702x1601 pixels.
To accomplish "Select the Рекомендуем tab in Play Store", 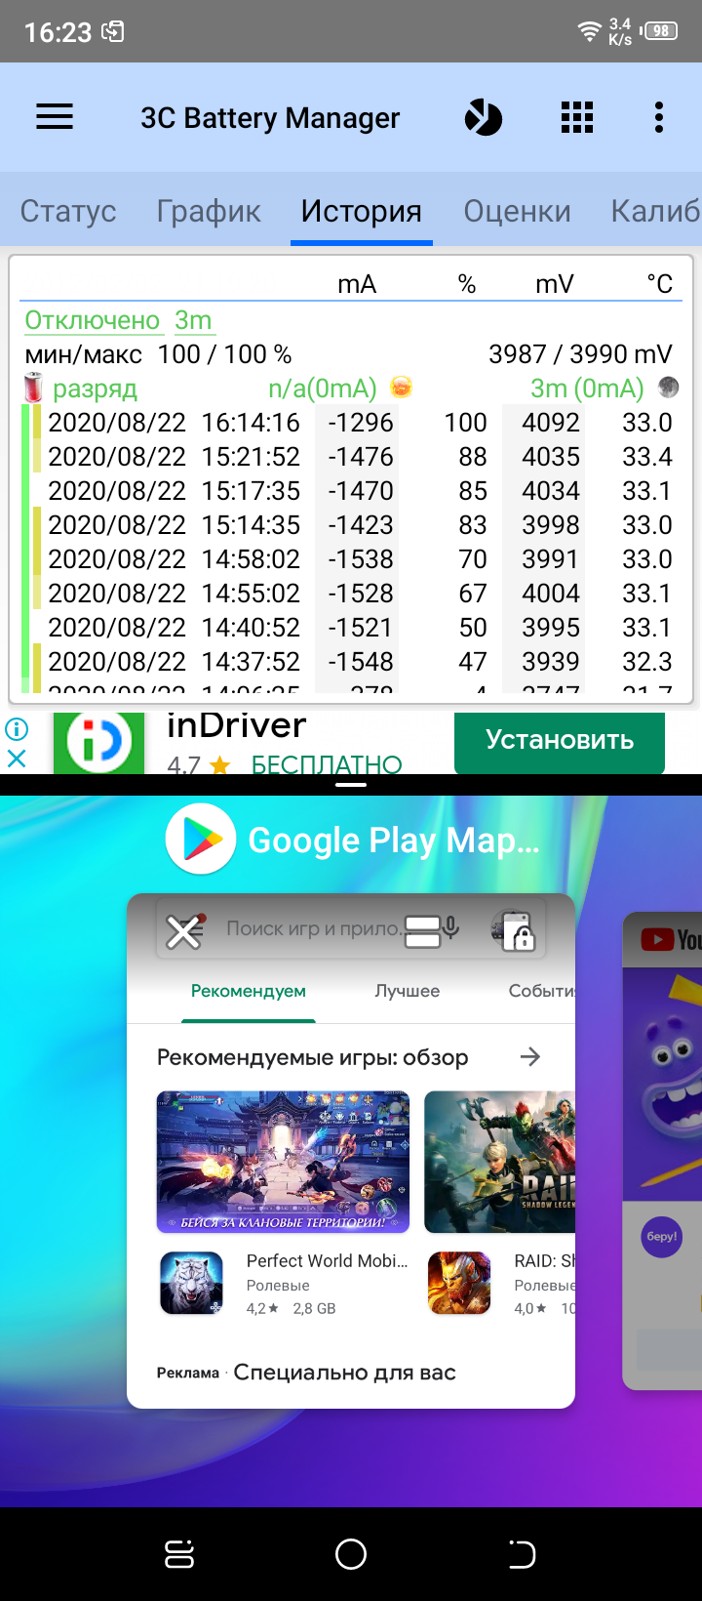I will (249, 991).
